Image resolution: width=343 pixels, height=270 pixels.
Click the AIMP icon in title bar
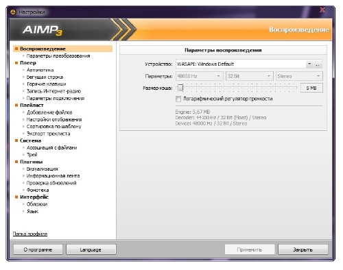[13, 12]
